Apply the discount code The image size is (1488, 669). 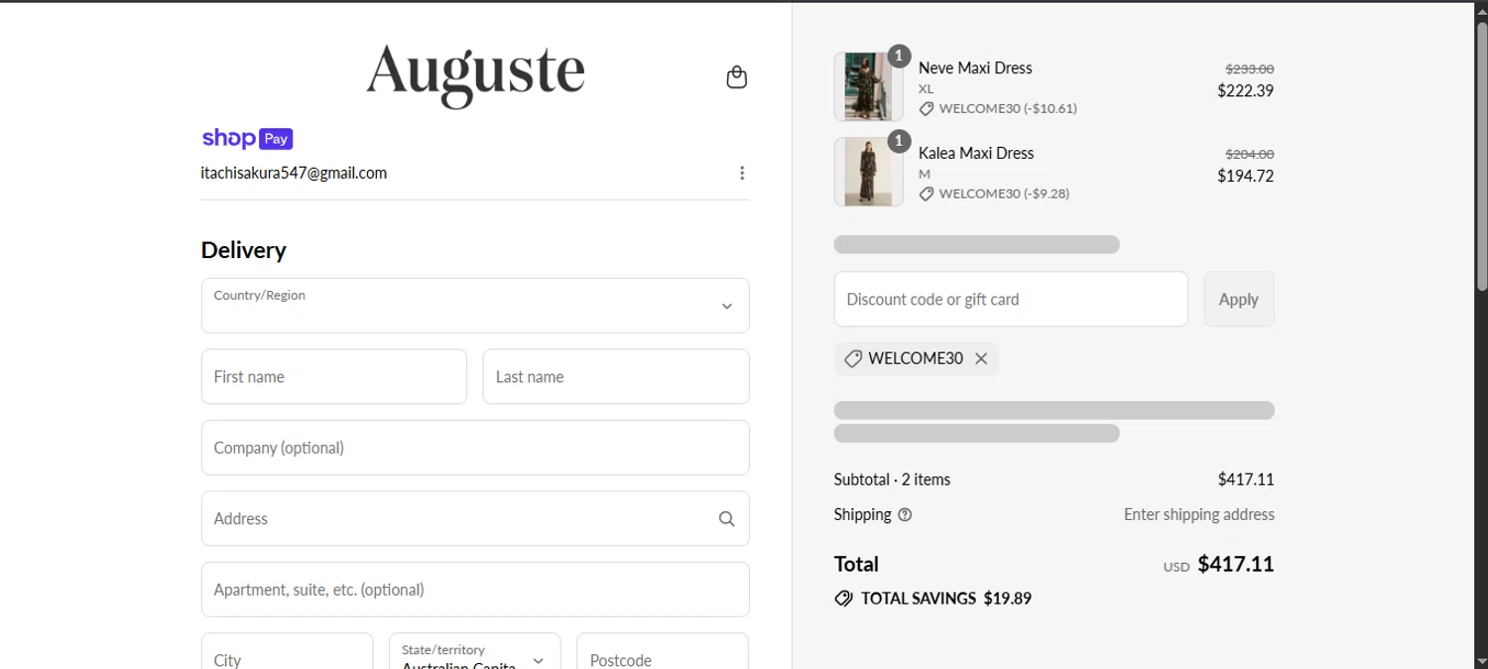point(1239,299)
